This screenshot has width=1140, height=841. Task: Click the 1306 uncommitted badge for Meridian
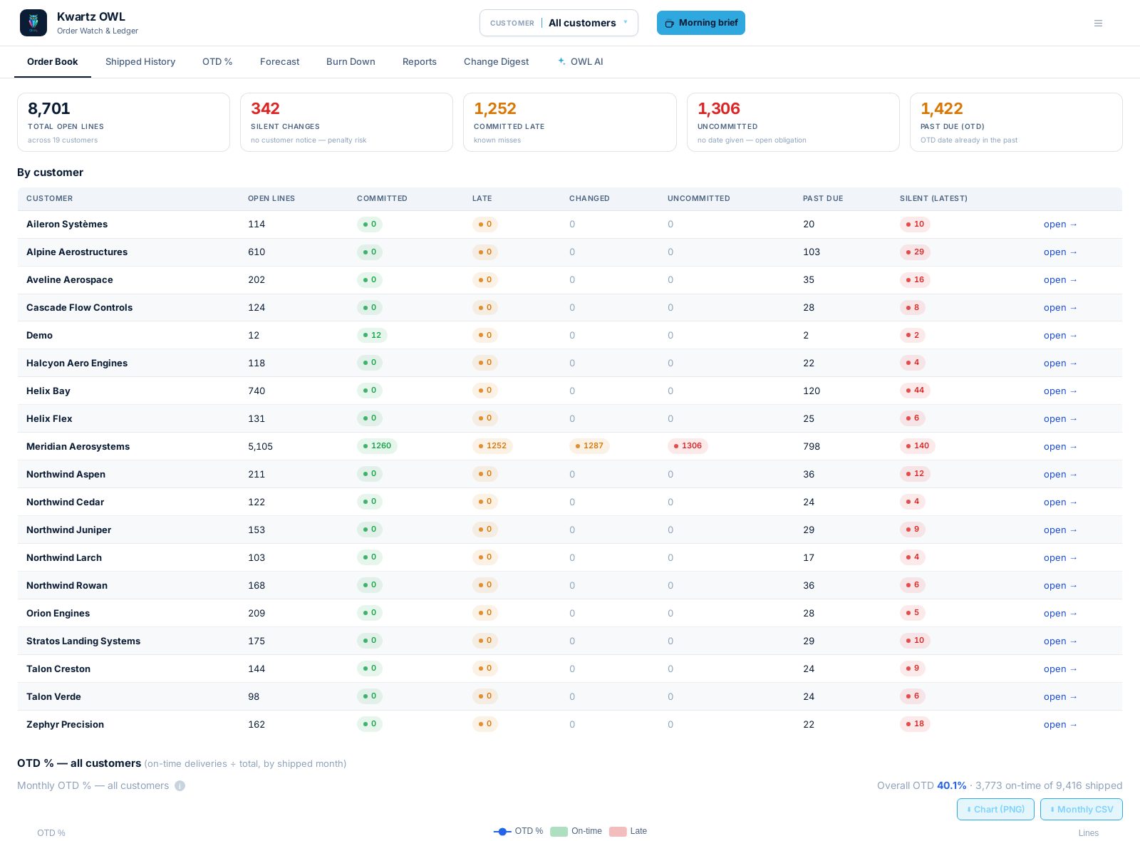click(x=688, y=445)
